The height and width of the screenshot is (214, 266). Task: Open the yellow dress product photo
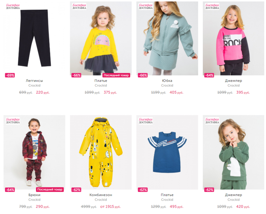101,38
